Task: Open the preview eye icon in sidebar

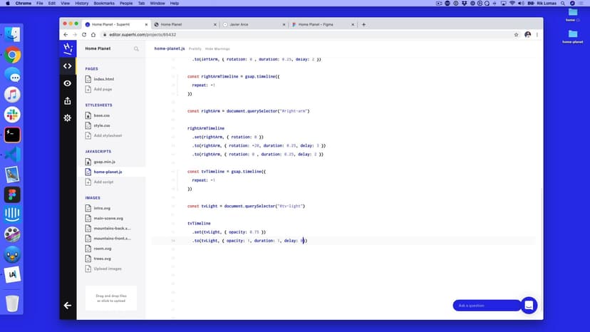Action: tap(67, 83)
